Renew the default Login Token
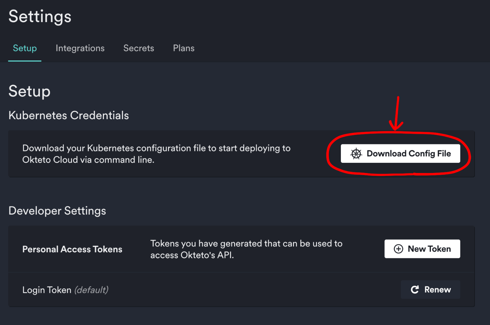Screen dimensions: 490x325 click(430, 289)
